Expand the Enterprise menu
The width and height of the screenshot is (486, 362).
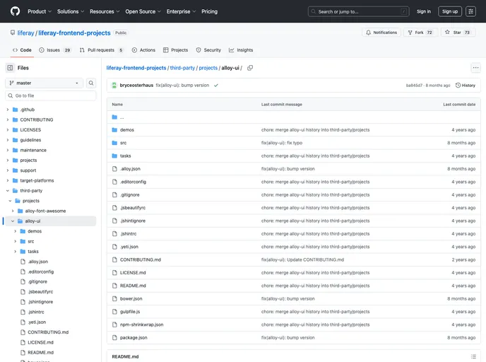point(181,11)
